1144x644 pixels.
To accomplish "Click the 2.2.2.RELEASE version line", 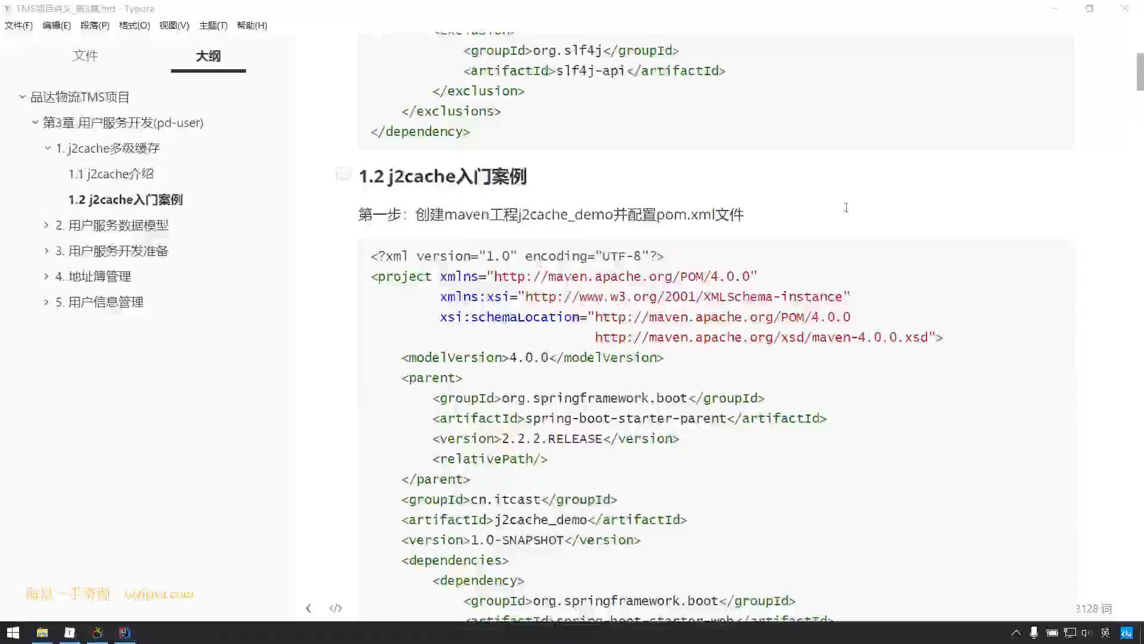I will [x=555, y=438].
